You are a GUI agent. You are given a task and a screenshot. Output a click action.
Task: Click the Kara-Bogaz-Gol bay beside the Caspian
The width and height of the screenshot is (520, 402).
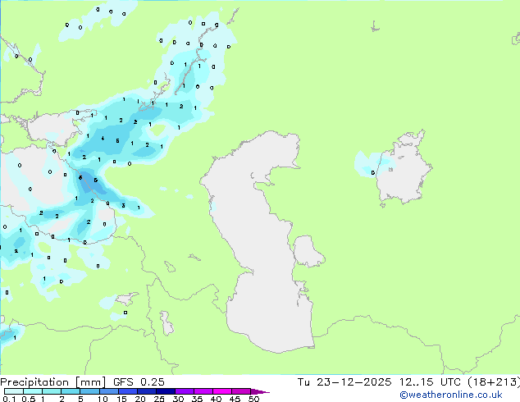pos(307,251)
